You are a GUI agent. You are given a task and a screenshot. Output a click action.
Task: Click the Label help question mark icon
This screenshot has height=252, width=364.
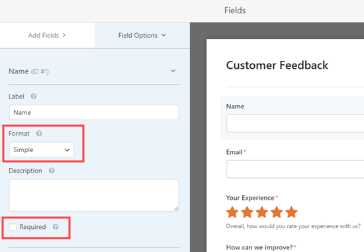pos(34,97)
